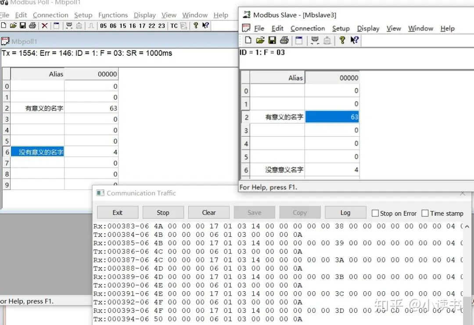Print icon in Modbus Slave toolbar
The height and width of the screenshot is (325, 474).
point(284,40)
